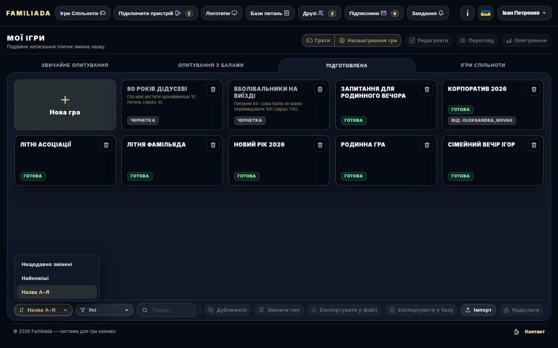Click the trash icon on «НОВИЙ РІК 2026»
558x348 pixels.
[320, 145]
